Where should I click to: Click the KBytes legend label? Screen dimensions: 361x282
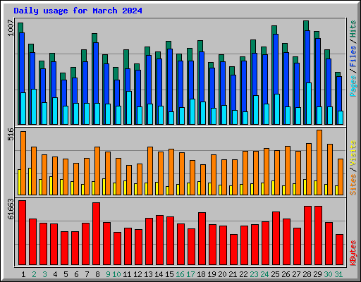353,253
